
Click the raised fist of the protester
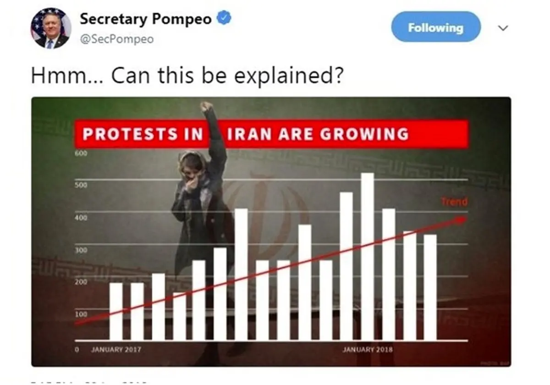click(207, 107)
